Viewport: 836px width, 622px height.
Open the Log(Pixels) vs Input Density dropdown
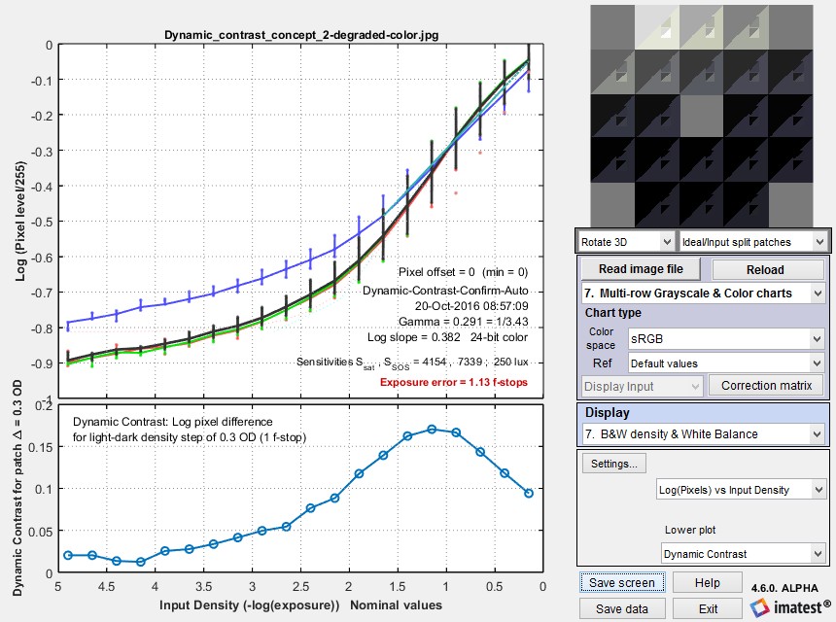[741, 489]
